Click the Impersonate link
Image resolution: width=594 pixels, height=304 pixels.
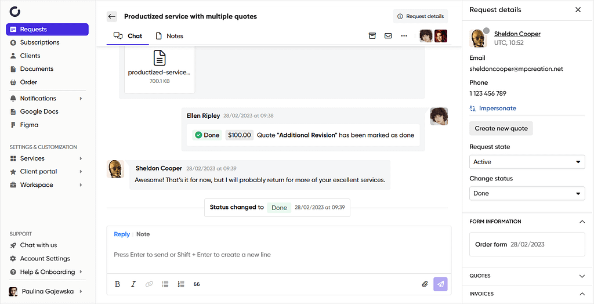click(x=493, y=108)
